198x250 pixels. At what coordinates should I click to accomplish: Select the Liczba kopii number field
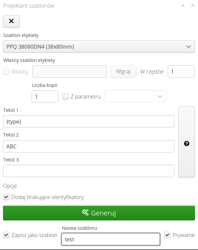point(45,97)
